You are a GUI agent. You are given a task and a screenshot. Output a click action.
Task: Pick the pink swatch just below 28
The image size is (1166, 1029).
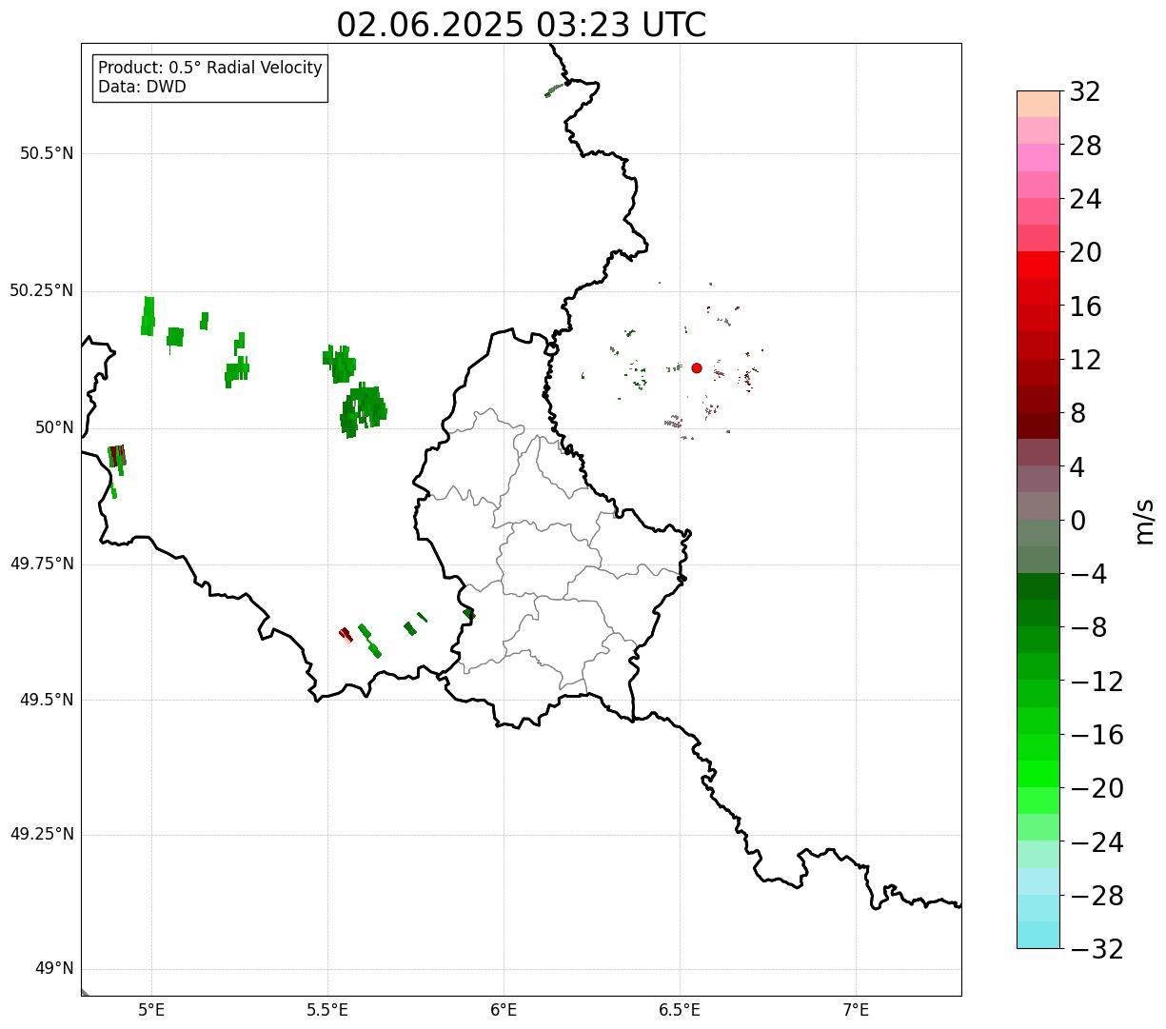tap(1038, 157)
